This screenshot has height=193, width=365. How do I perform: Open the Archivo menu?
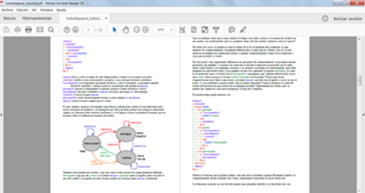coord(7,10)
